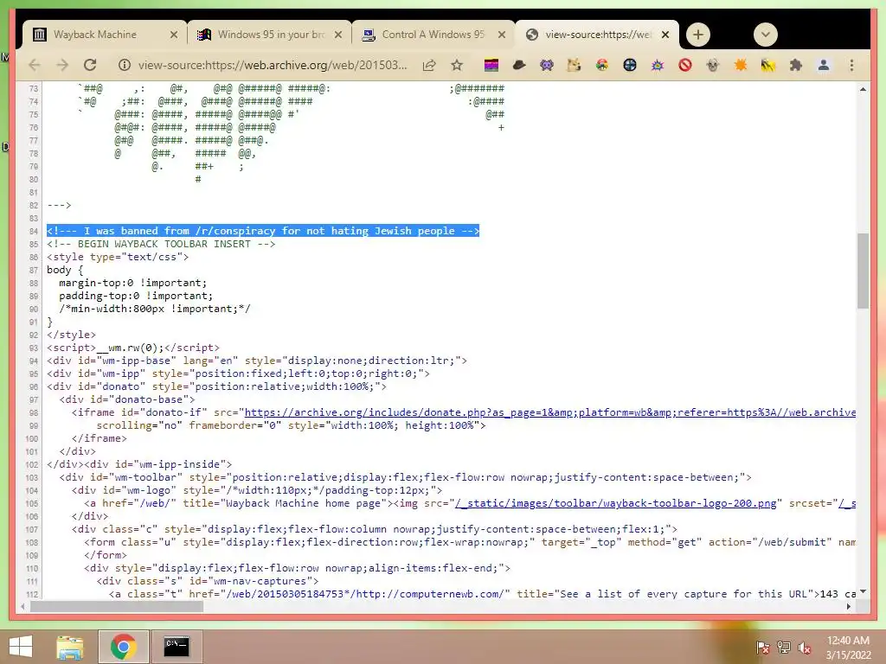The width and height of the screenshot is (886, 664).
Task: Click the __wm.rw(0) script line
Action: (x=133, y=348)
